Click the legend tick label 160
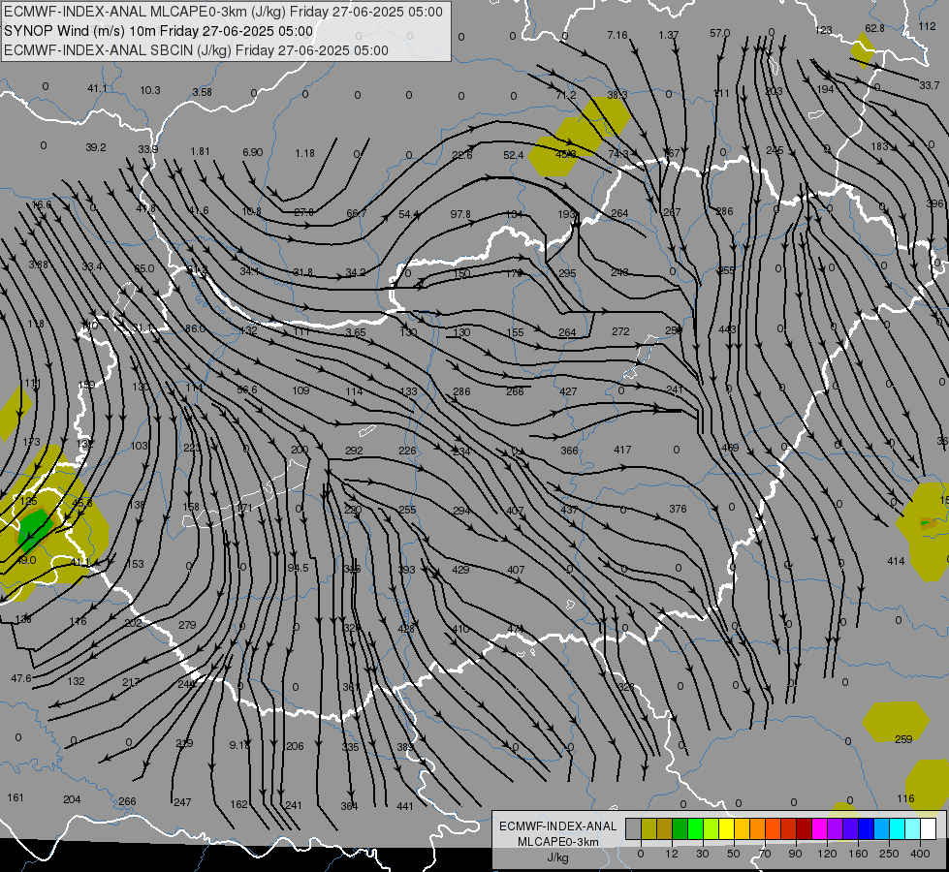 tap(858, 854)
